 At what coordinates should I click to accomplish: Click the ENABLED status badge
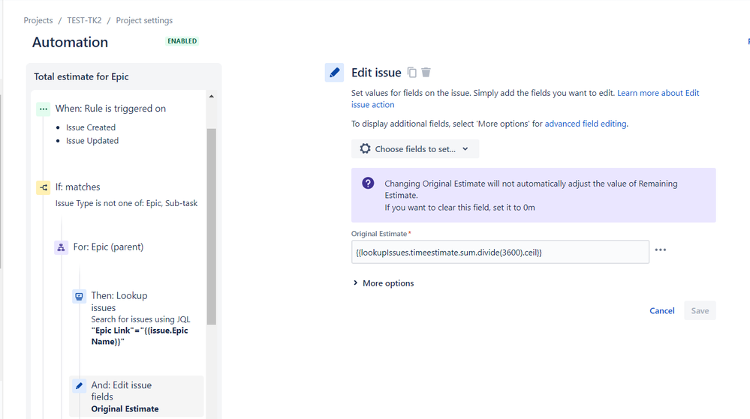(x=182, y=41)
